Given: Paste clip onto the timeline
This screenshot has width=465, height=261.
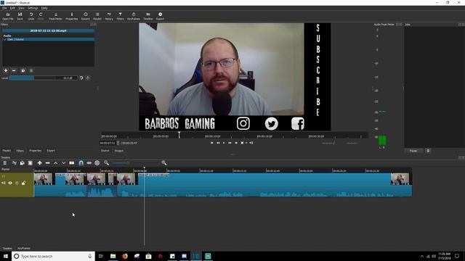Looking at the screenshot, I should [31, 163].
